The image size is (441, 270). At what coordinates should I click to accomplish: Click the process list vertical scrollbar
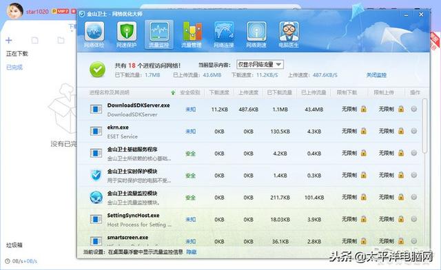(x=424, y=126)
